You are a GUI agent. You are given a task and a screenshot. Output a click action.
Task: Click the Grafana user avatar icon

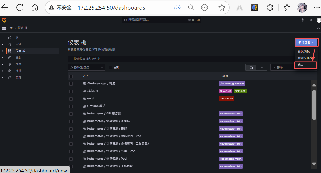coord(319,20)
